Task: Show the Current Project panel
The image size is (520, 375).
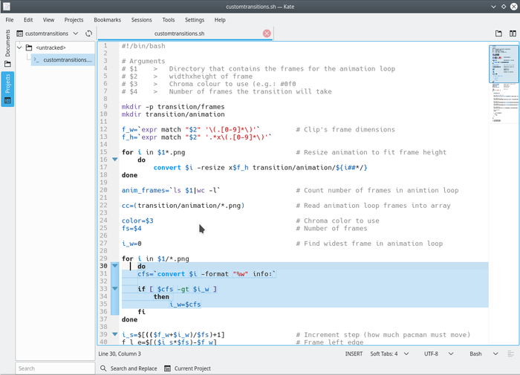Action: (188, 368)
